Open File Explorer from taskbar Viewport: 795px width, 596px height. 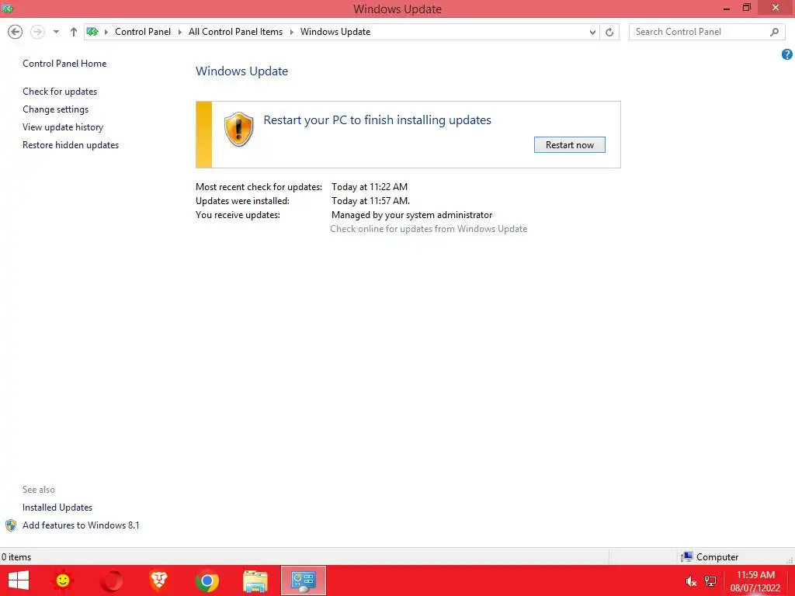click(255, 580)
